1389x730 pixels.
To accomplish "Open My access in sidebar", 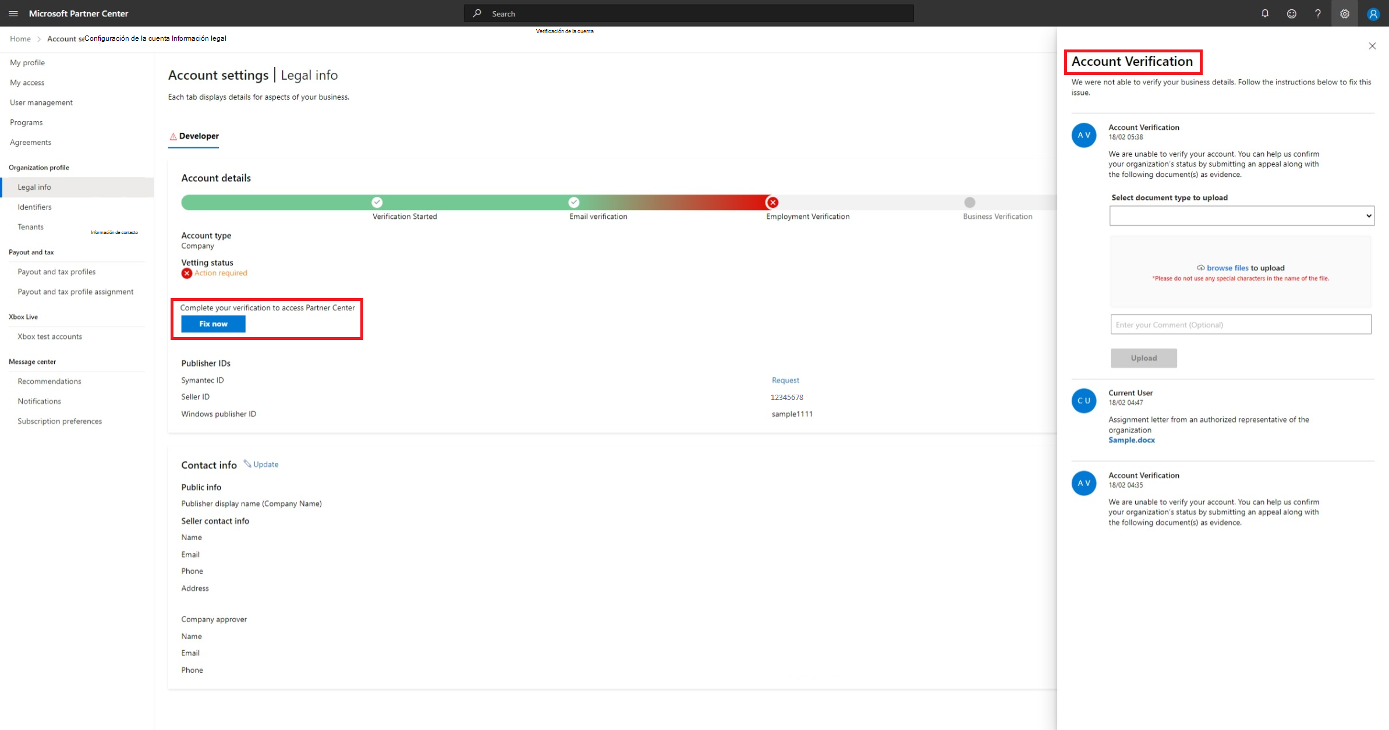I will coord(27,83).
